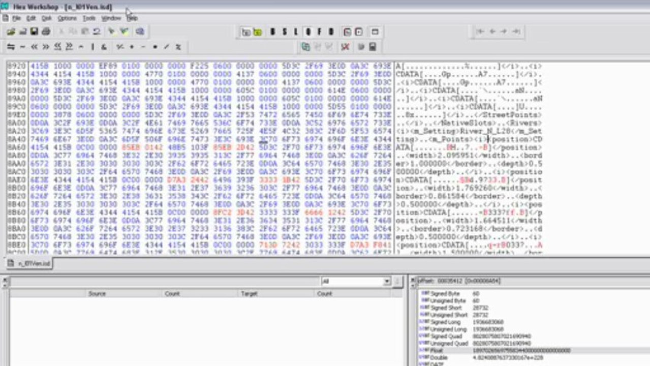Click the navigate forward arrow icon
The height and width of the screenshot is (366, 650).
click(x=504, y=32)
